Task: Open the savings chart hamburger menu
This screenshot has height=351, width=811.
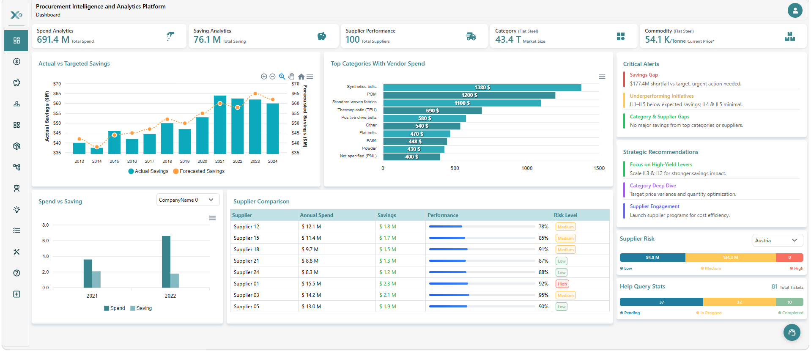Action: point(310,77)
